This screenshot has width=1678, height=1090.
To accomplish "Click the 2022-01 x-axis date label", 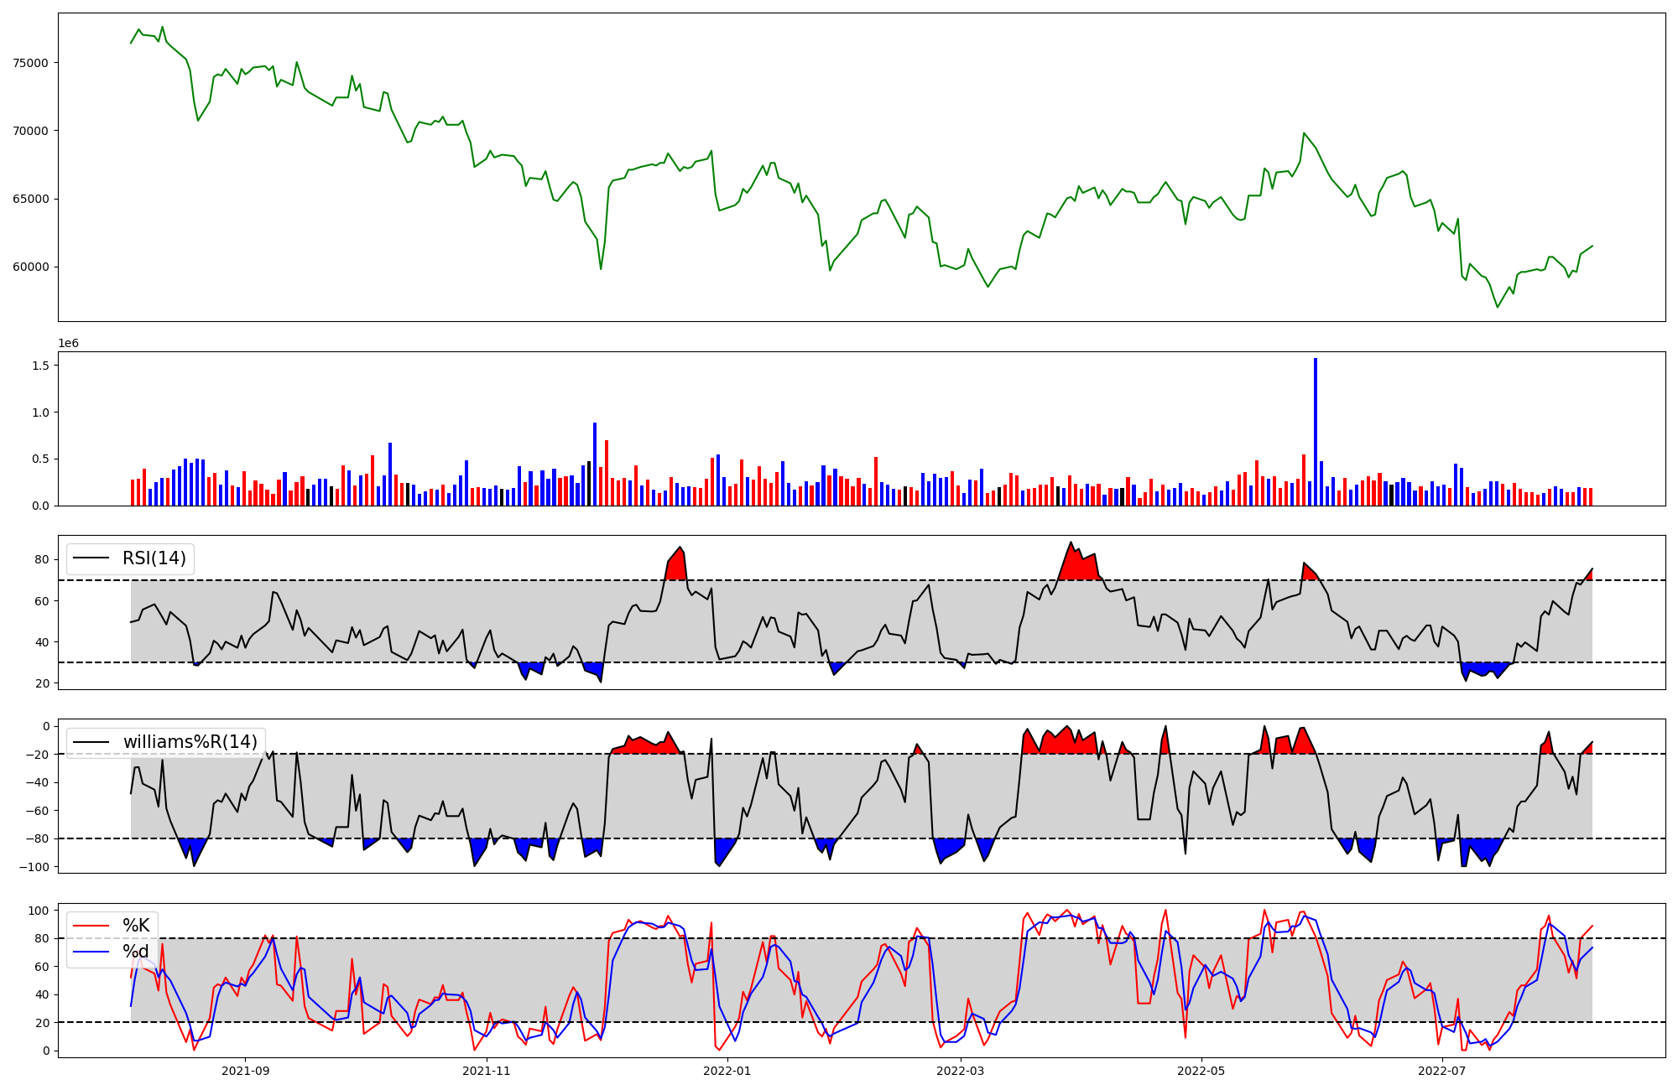I will click(x=727, y=1071).
